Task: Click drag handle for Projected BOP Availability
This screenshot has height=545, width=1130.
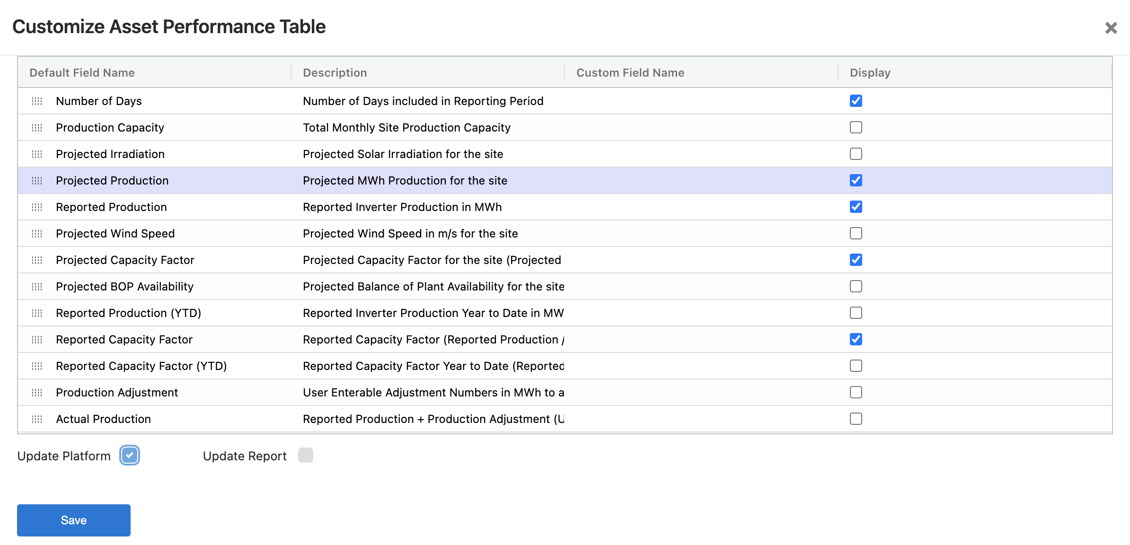Action: pos(37,287)
